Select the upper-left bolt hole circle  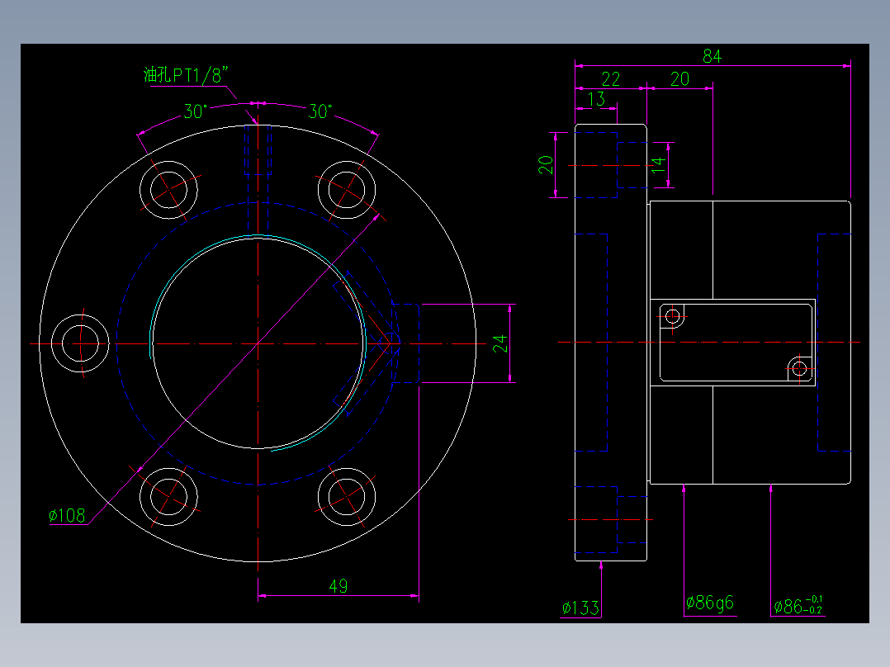click(x=168, y=190)
